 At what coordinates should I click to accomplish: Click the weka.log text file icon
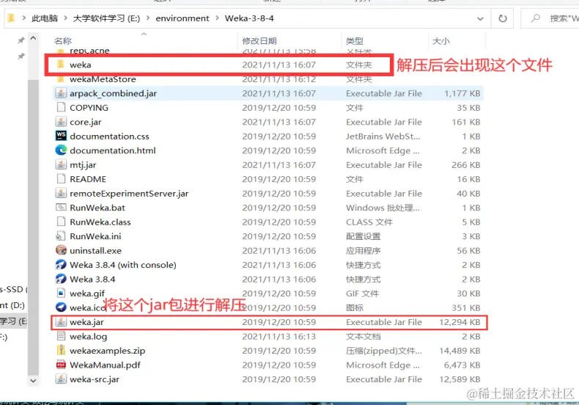click(61, 336)
